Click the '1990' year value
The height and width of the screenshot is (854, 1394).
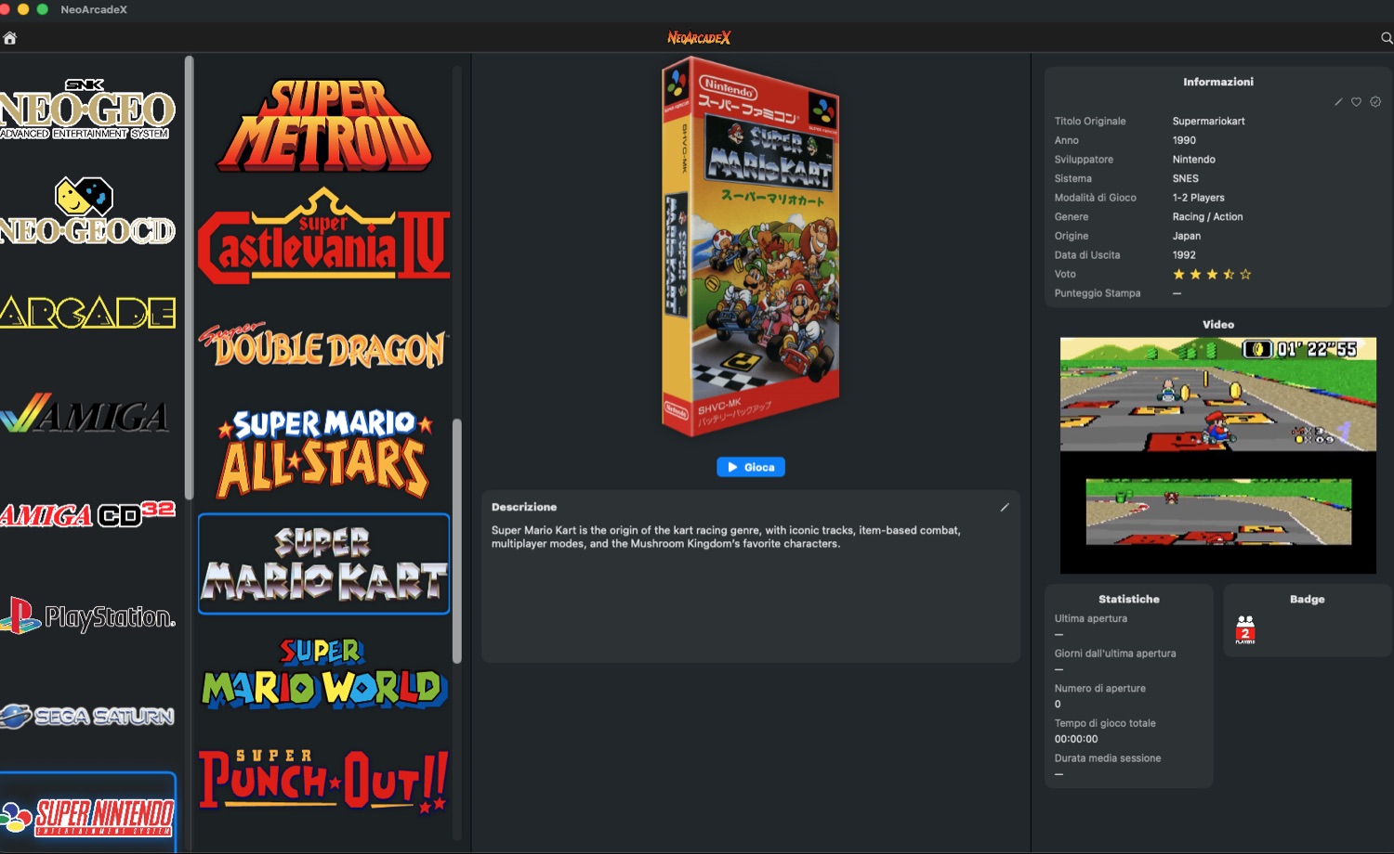coord(1184,140)
